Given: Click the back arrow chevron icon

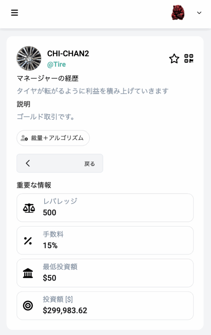Looking at the screenshot, I should coord(28,163).
